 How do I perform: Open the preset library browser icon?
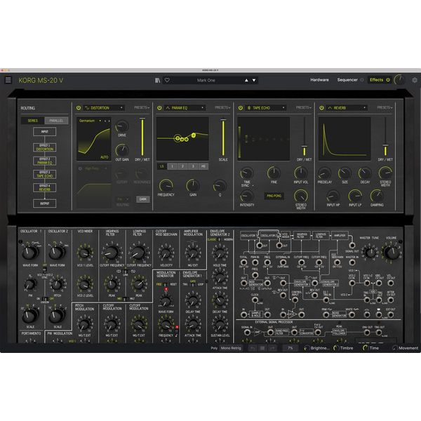pyautogui.click(x=158, y=80)
